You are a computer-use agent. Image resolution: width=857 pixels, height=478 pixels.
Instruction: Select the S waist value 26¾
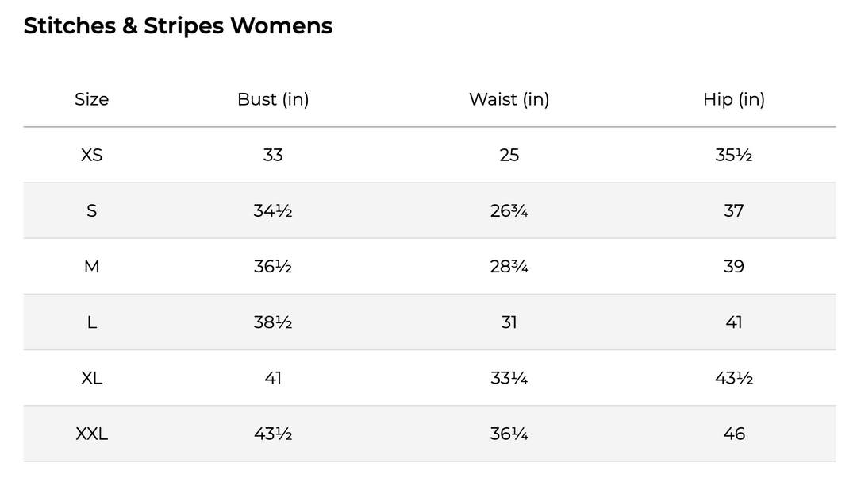coord(509,210)
